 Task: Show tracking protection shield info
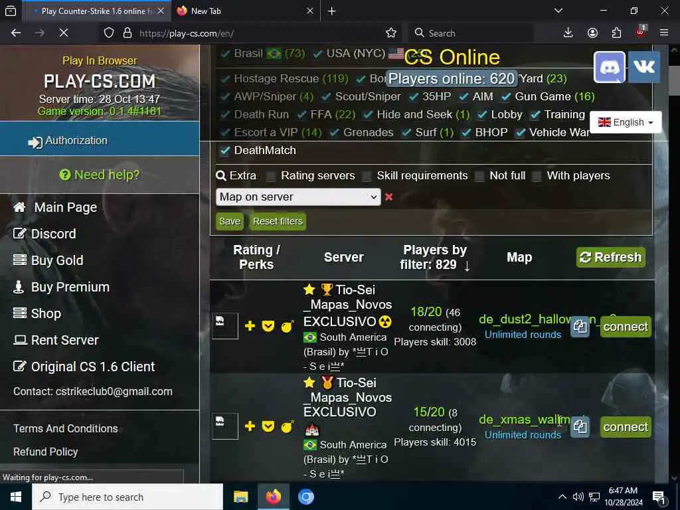(x=109, y=33)
